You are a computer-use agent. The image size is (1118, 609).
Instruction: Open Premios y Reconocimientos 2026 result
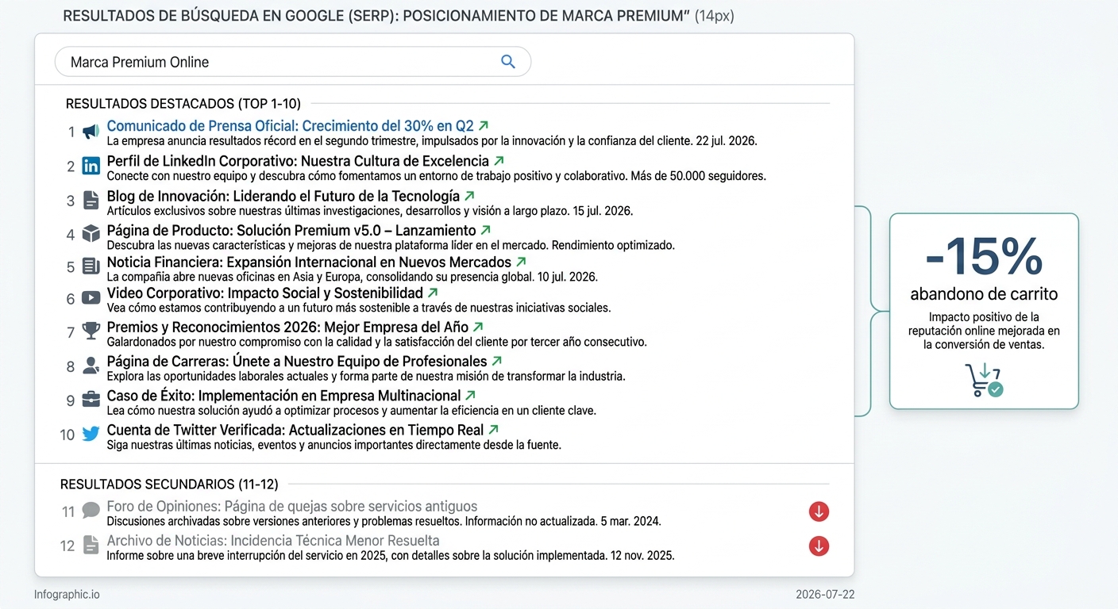tap(287, 327)
